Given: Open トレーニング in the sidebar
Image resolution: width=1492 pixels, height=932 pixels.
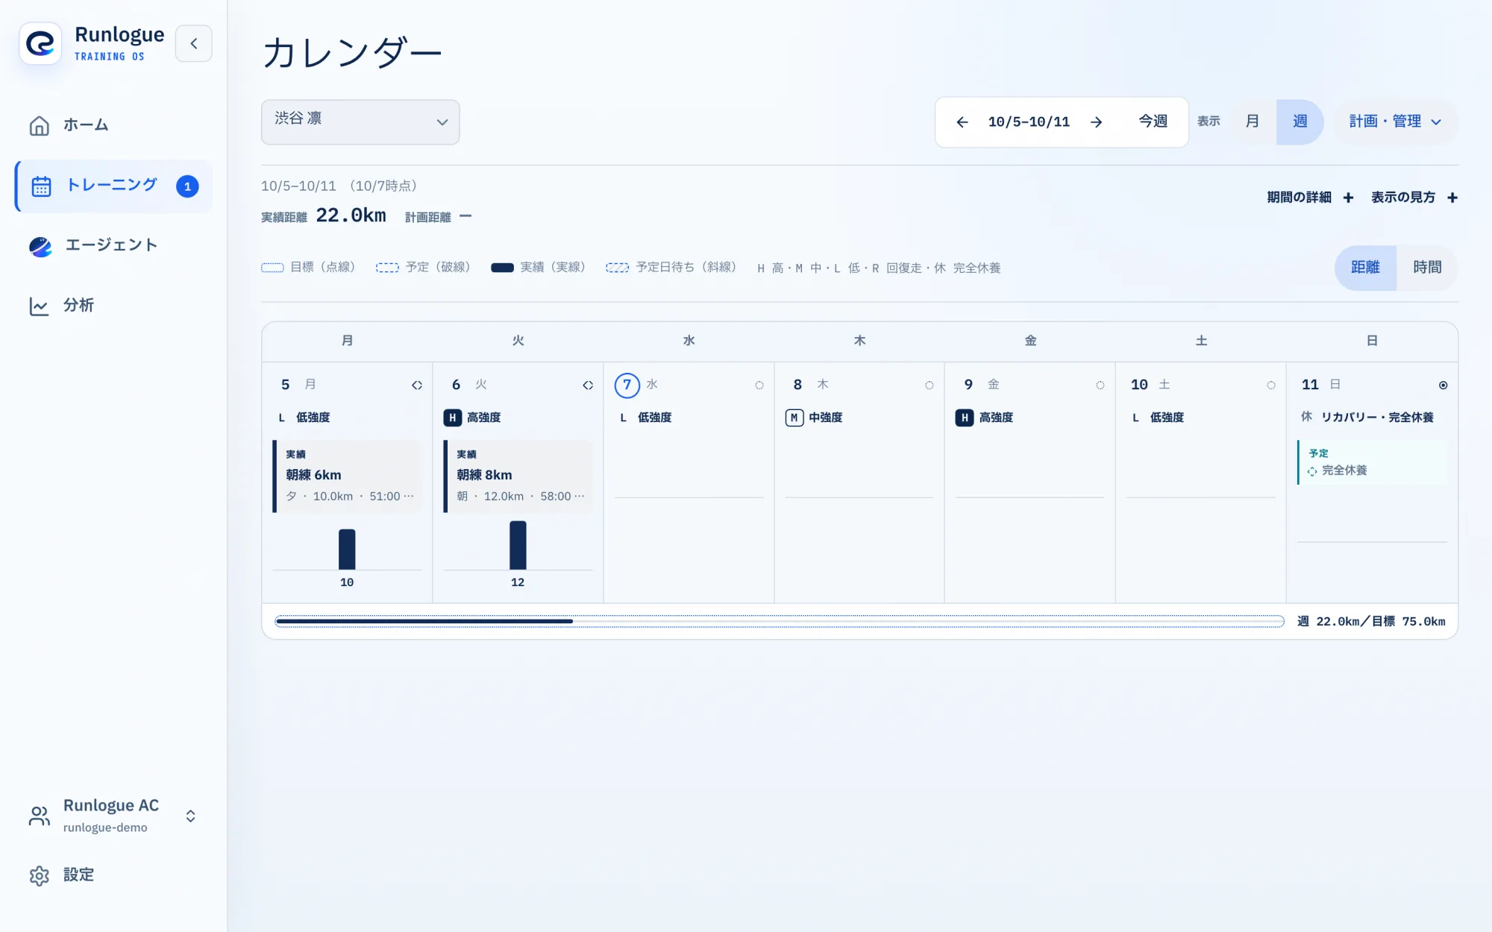Looking at the screenshot, I should 113,186.
